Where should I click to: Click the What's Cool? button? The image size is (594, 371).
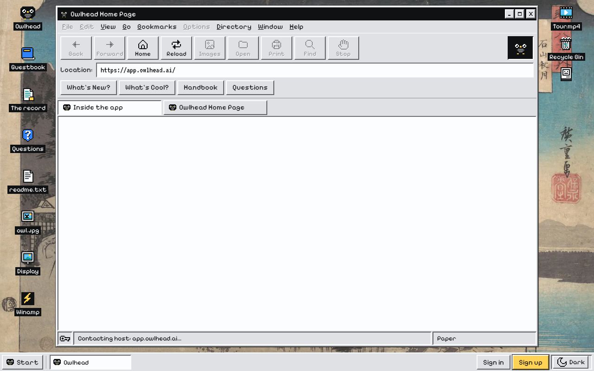[x=147, y=87]
